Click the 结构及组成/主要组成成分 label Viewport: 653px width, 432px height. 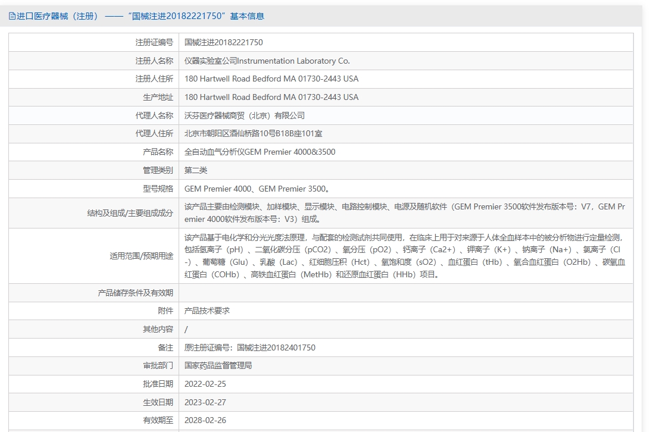pos(130,213)
